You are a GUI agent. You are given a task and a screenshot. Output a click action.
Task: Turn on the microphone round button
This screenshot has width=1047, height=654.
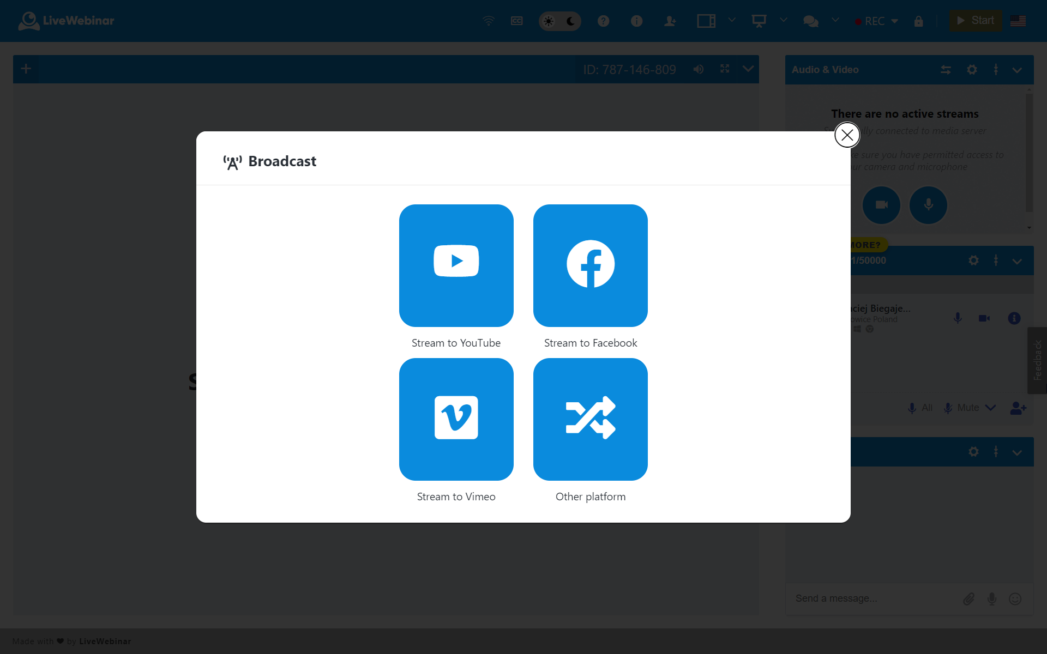[928, 205]
